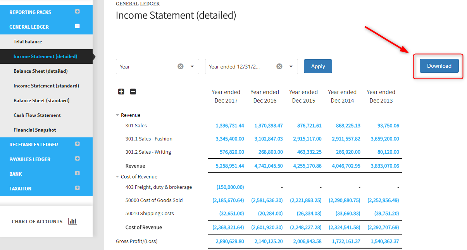Viewport: 467px width, 250px height.
Task: Collapse the Revenue group triangle
Action: (117, 115)
